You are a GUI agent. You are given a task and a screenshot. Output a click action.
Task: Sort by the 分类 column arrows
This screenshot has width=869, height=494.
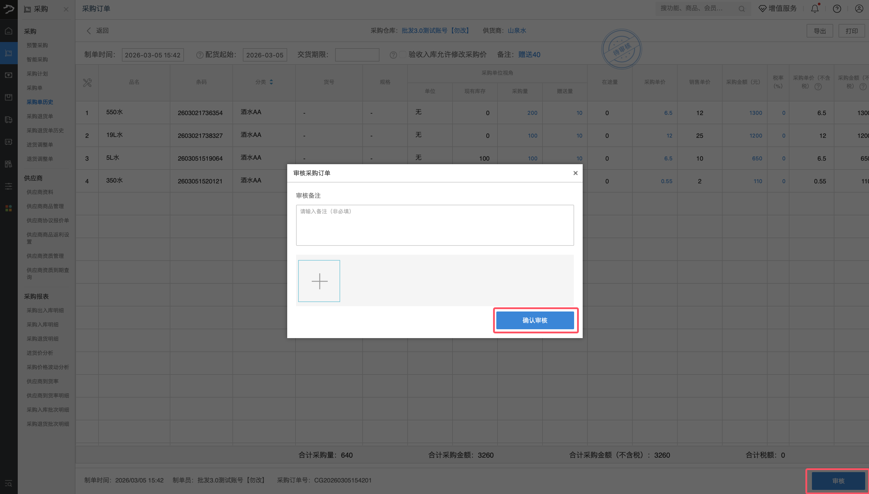click(271, 82)
